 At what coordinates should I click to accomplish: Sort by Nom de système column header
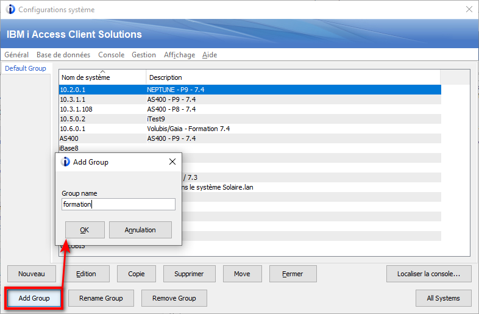(102, 77)
